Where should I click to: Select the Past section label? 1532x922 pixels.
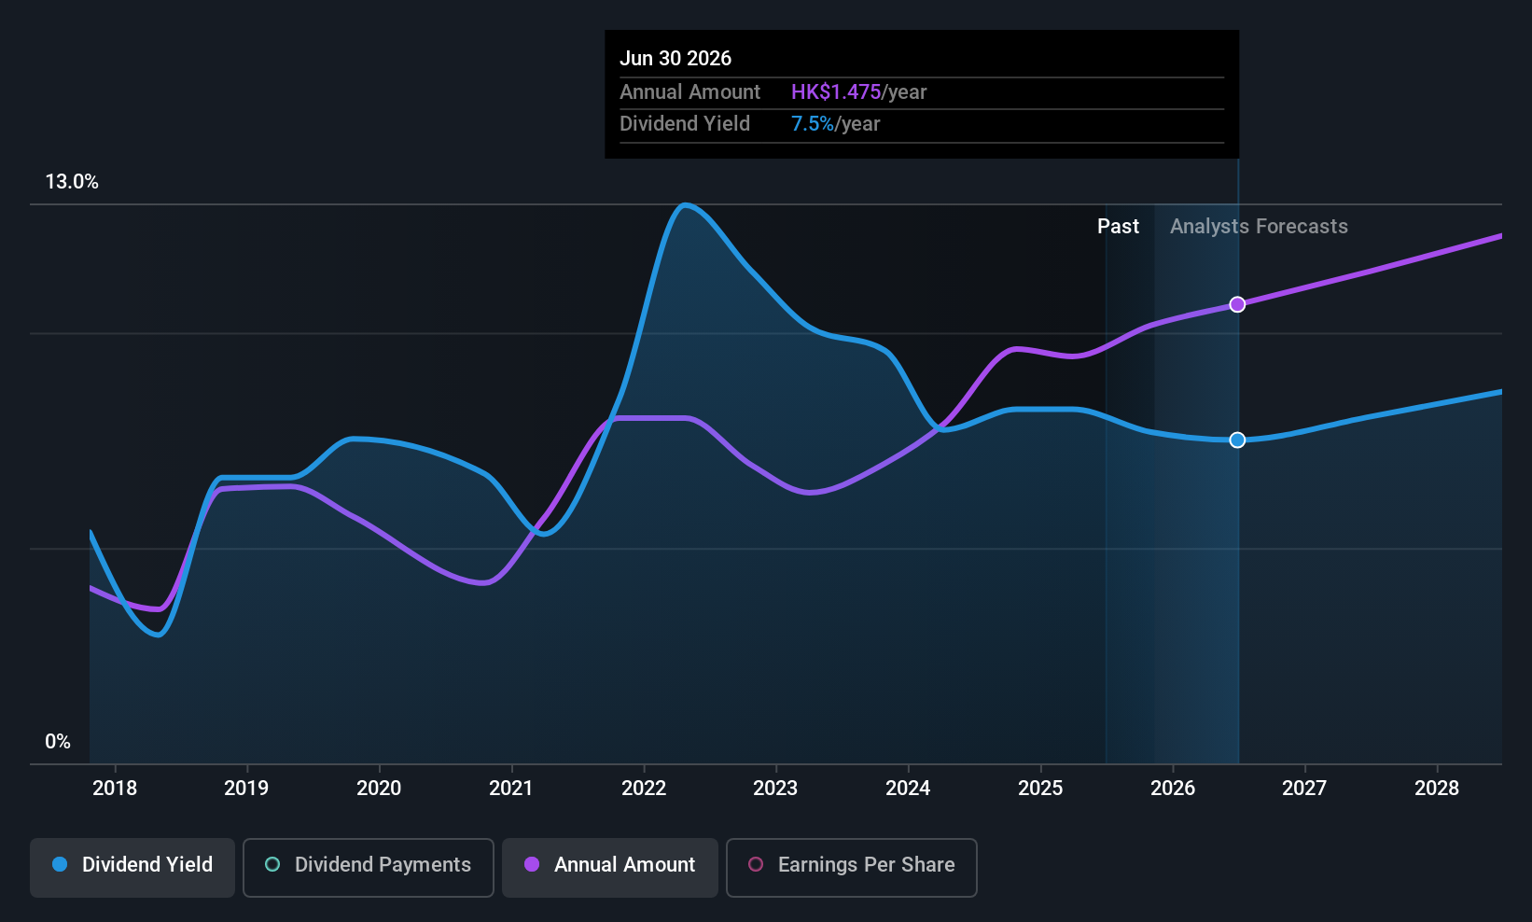click(x=1118, y=226)
